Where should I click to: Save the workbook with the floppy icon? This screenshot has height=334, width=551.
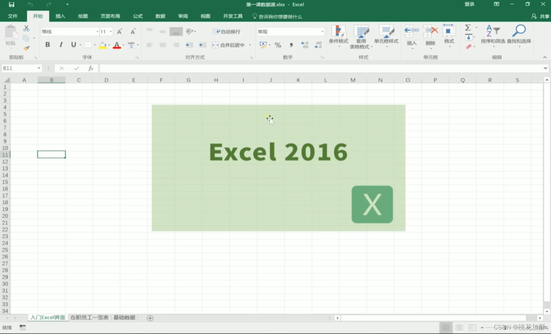[x=11, y=5]
